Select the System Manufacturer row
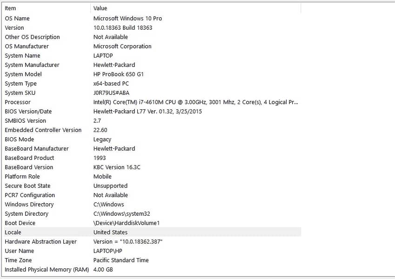The image size is (395, 279). pos(32,65)
